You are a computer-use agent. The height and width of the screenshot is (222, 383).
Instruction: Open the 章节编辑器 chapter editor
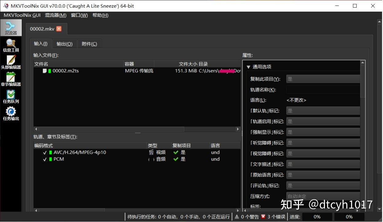(x=11, y=80)
